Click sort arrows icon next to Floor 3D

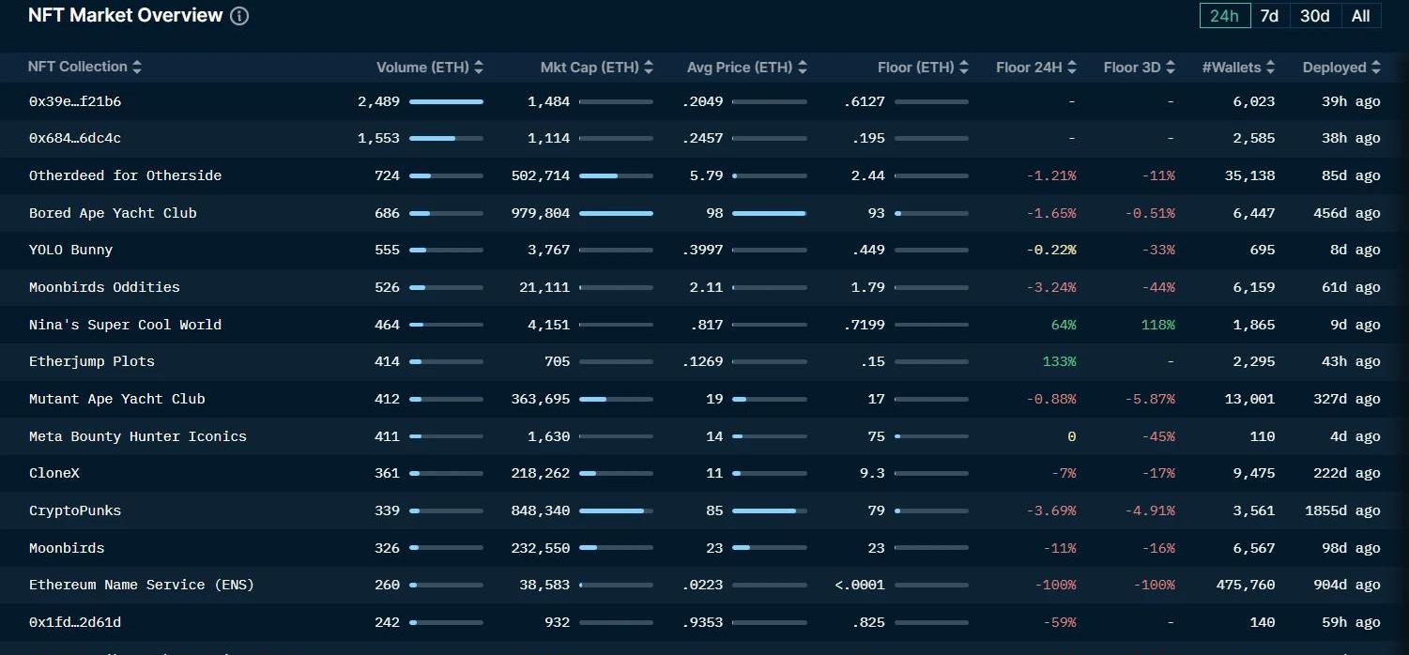[x=1171, y=68]
